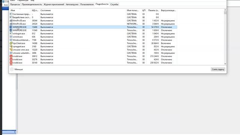Sort by the Имя польз... column header
The width and height of the screenshot is (240, 135).
pyautogui.click(x=133, y=10)
